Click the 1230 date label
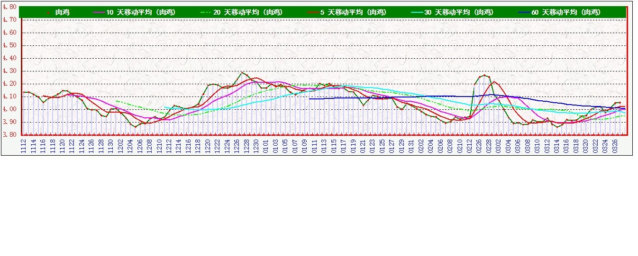The image size is (638, 256). [256, 145]
